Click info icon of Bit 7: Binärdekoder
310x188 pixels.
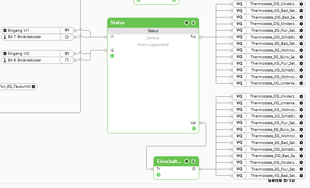[x=5, y=37]
